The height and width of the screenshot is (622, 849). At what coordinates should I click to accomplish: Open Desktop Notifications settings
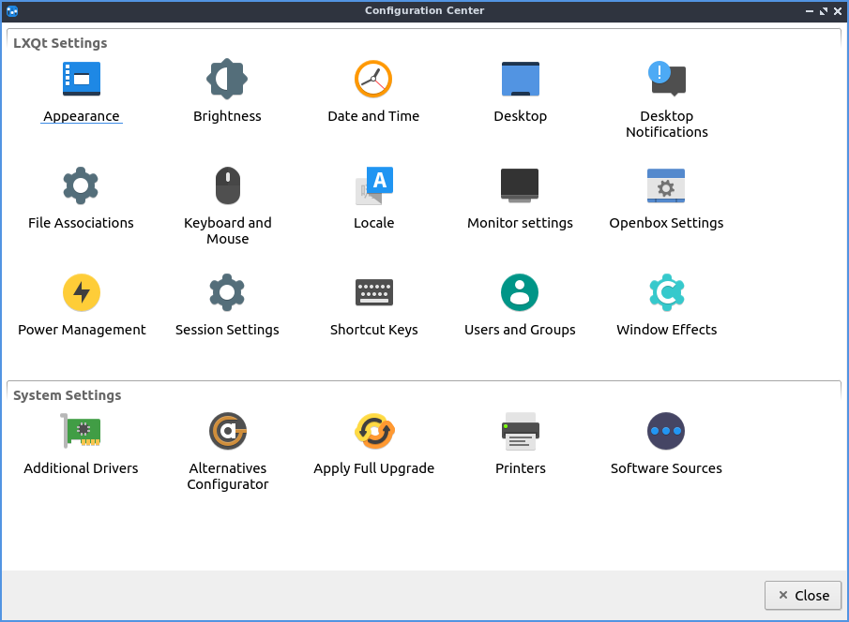coord(666,80)
